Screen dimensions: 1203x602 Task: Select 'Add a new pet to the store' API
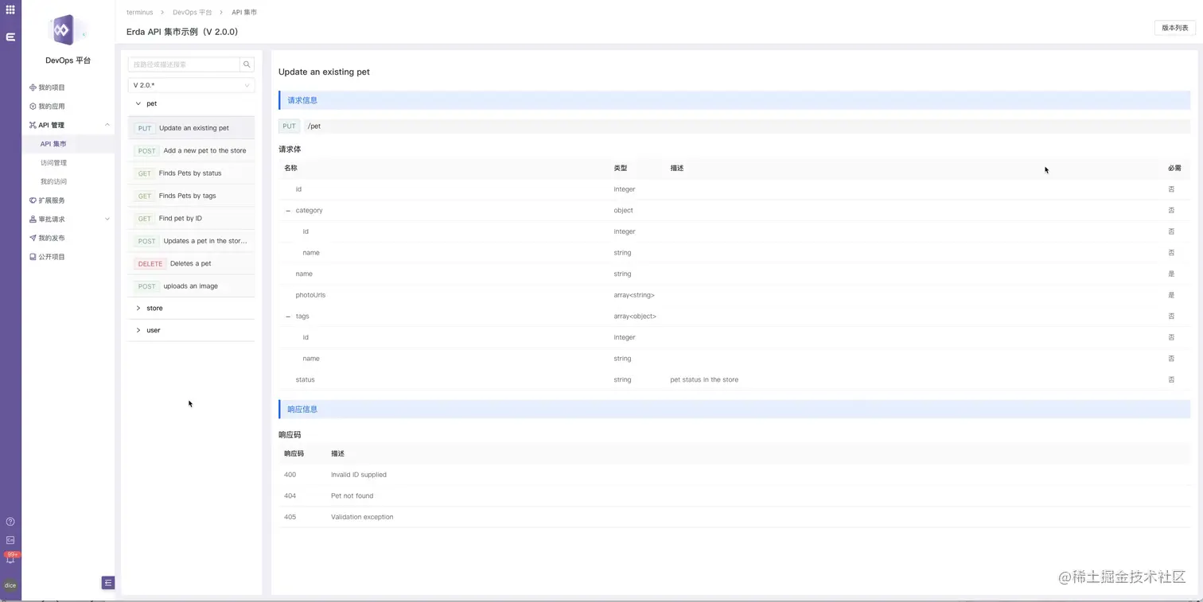point(191,150)
